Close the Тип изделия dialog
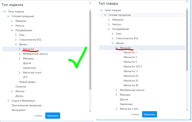The image size is (192, 122). pos(91,3)
